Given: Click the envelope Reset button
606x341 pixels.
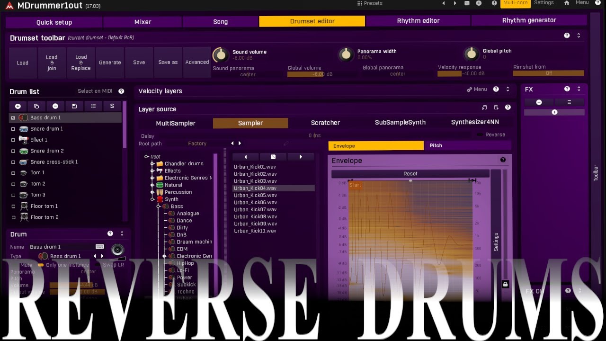Looking at the screenshot, I should click(410, 174).
